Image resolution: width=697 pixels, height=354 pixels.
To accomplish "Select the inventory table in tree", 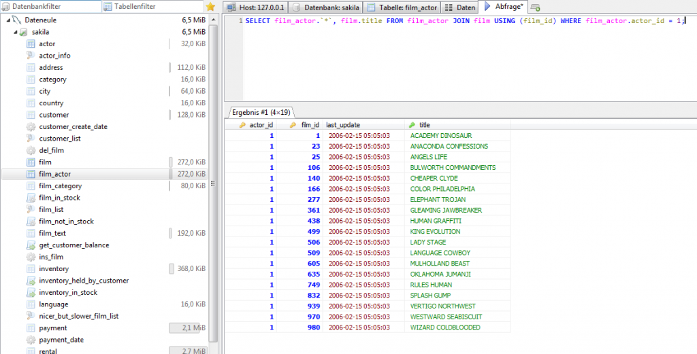I will pos(53,269).
